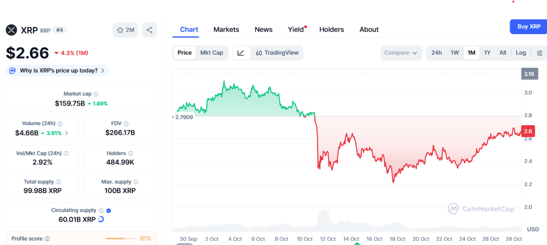Click the Market cap info icon
The image size is (547, 245).
pyautogui.click(x=96, y=94)
